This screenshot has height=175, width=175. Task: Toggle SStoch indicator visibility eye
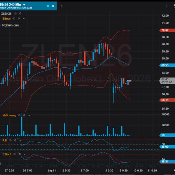click(15, 154)
